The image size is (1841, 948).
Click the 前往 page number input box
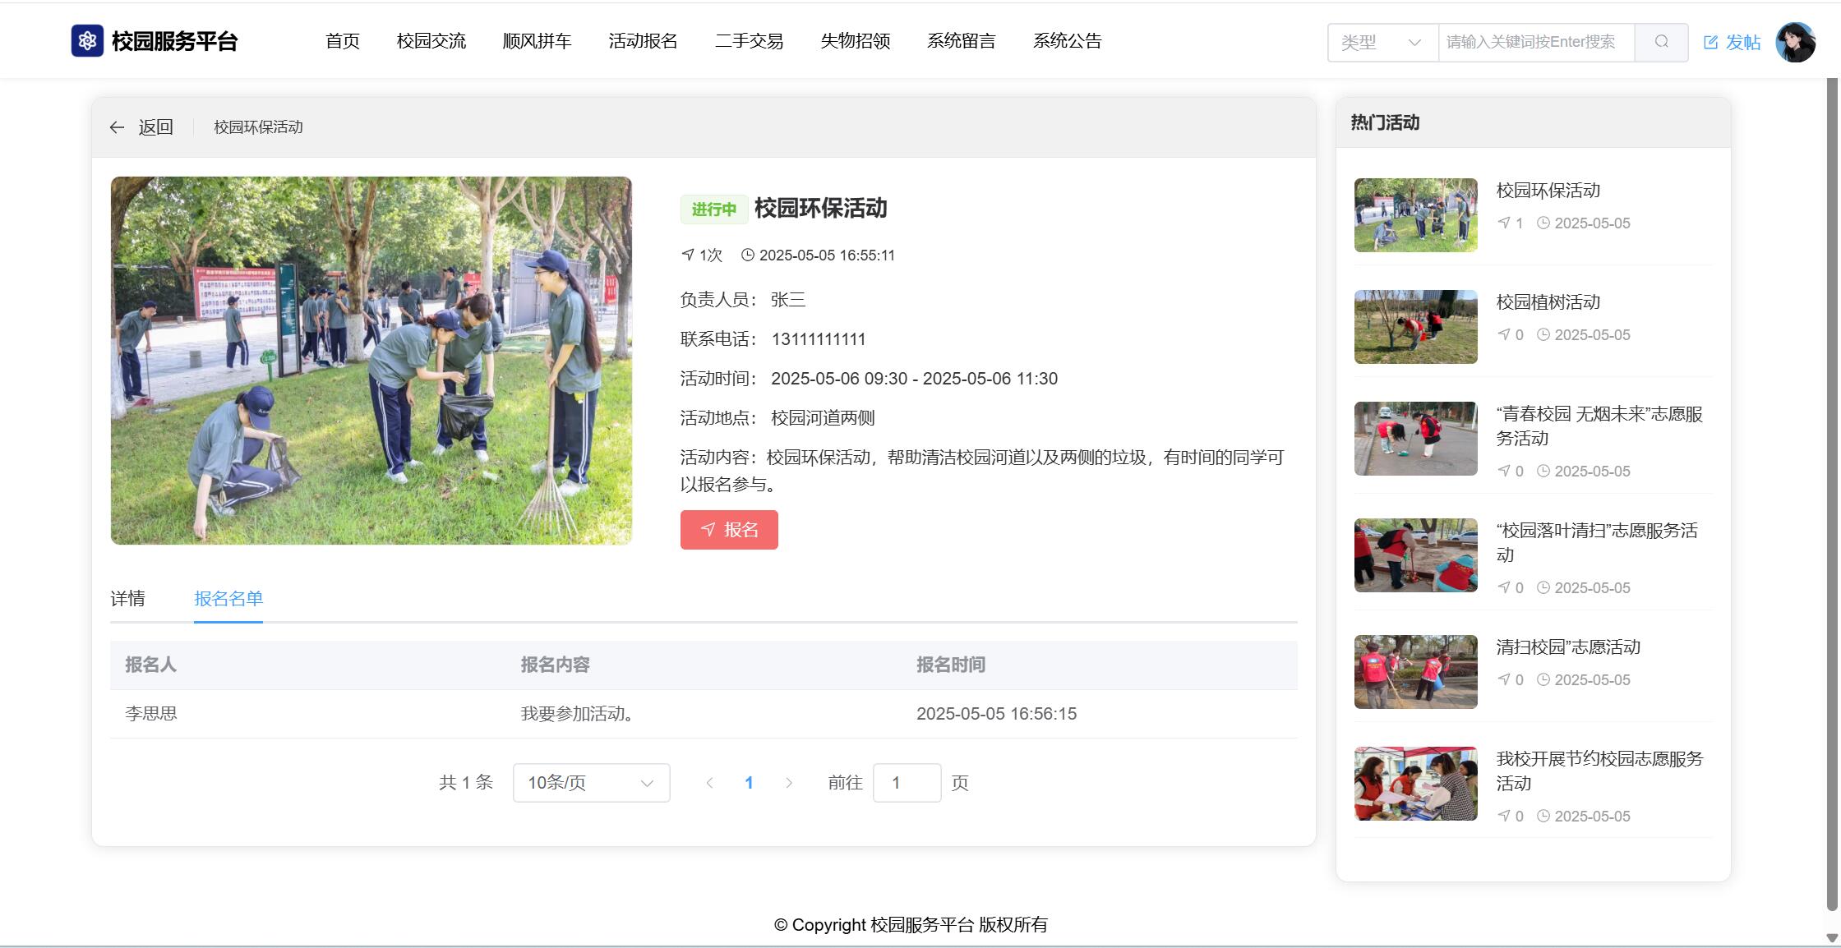click(x=906, y=783)
